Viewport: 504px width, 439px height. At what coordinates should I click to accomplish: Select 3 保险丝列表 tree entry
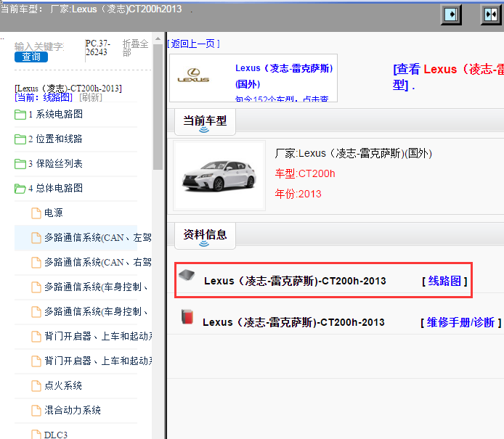pyautogui.click(x=56, y=163)
